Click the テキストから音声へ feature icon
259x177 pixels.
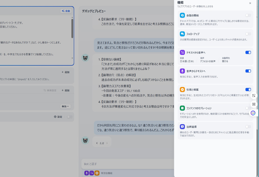(182, 53)
